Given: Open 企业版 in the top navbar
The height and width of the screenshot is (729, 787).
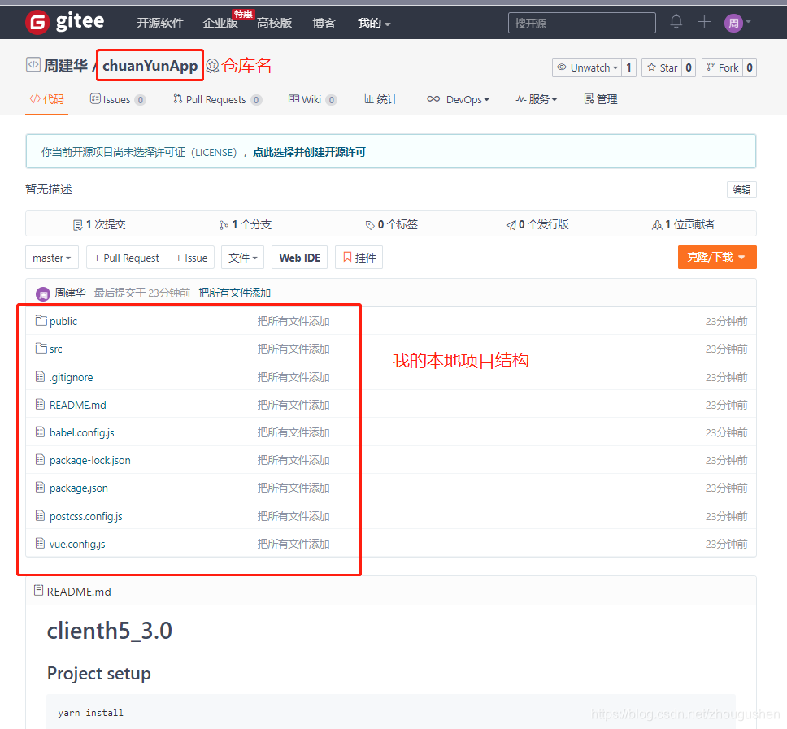Looking at the screenshot, I should pyautogui.click(x=220, y=23).
